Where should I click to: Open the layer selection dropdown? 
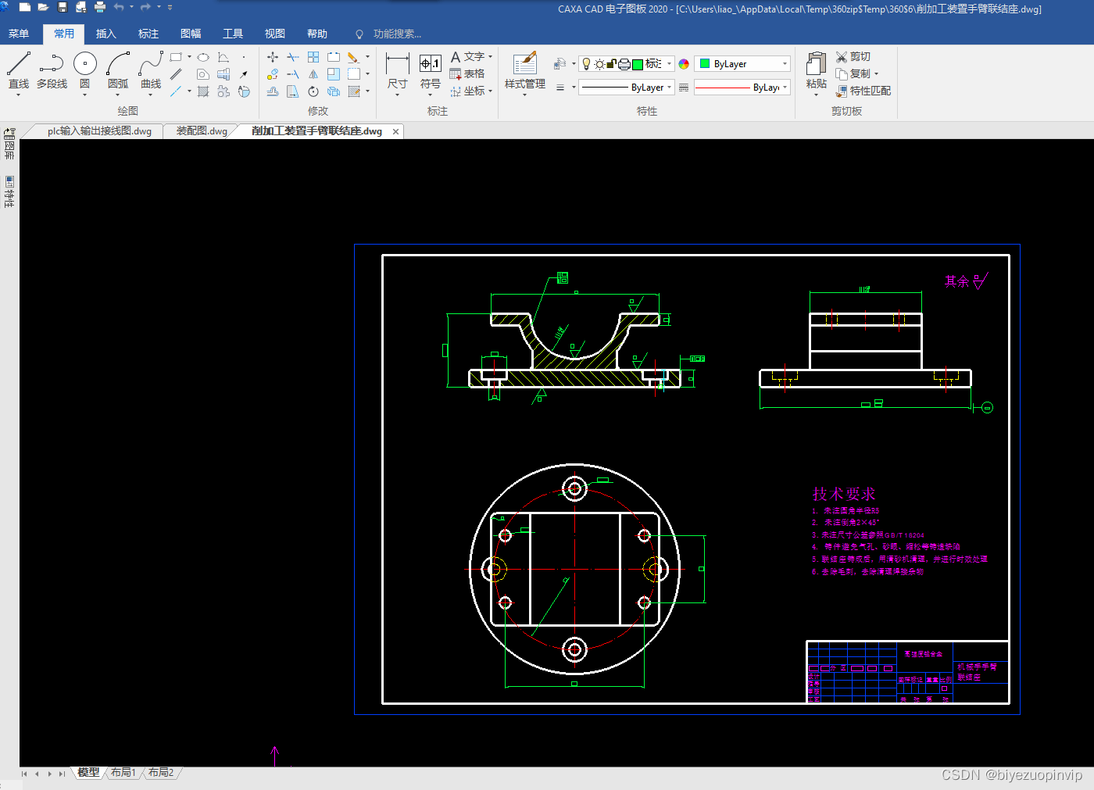[x=670, y=64]
